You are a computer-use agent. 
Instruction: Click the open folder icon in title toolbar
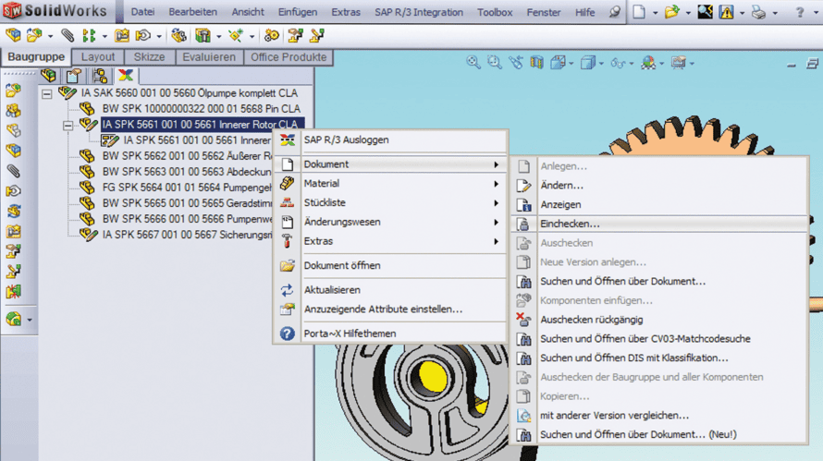coord(672,12)
